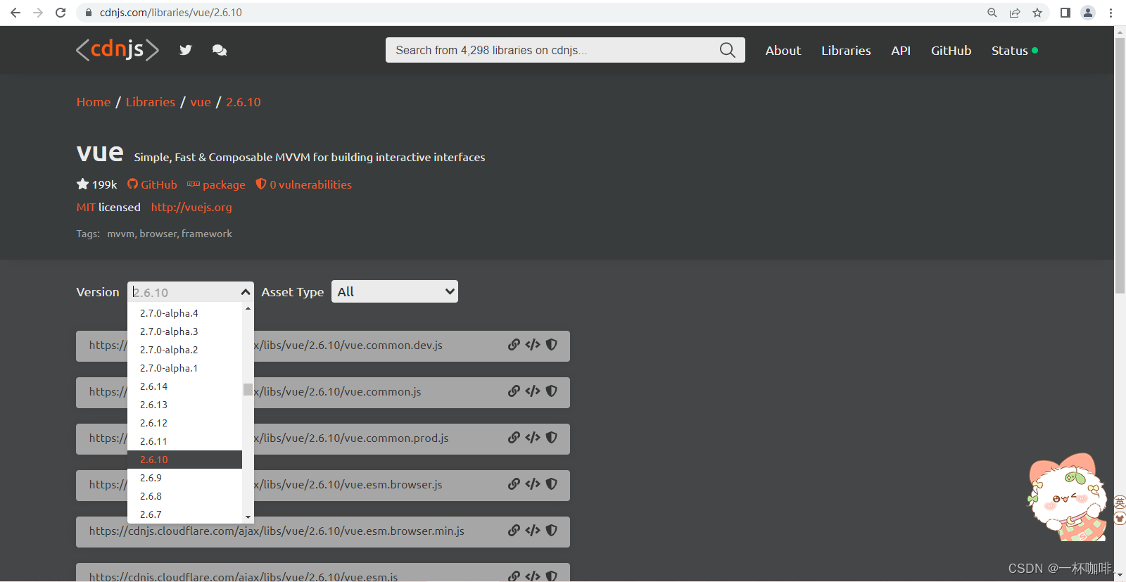Go to Home breadcrumb

tap(94, 102)
